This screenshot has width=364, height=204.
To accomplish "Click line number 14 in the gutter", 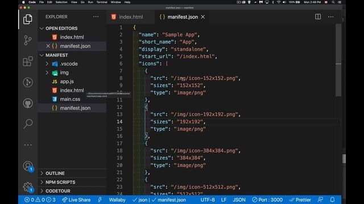I will (x=119, y=122).
